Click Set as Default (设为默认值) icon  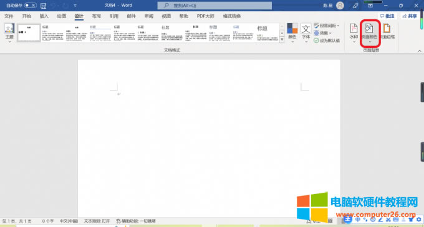coord(316,40)
